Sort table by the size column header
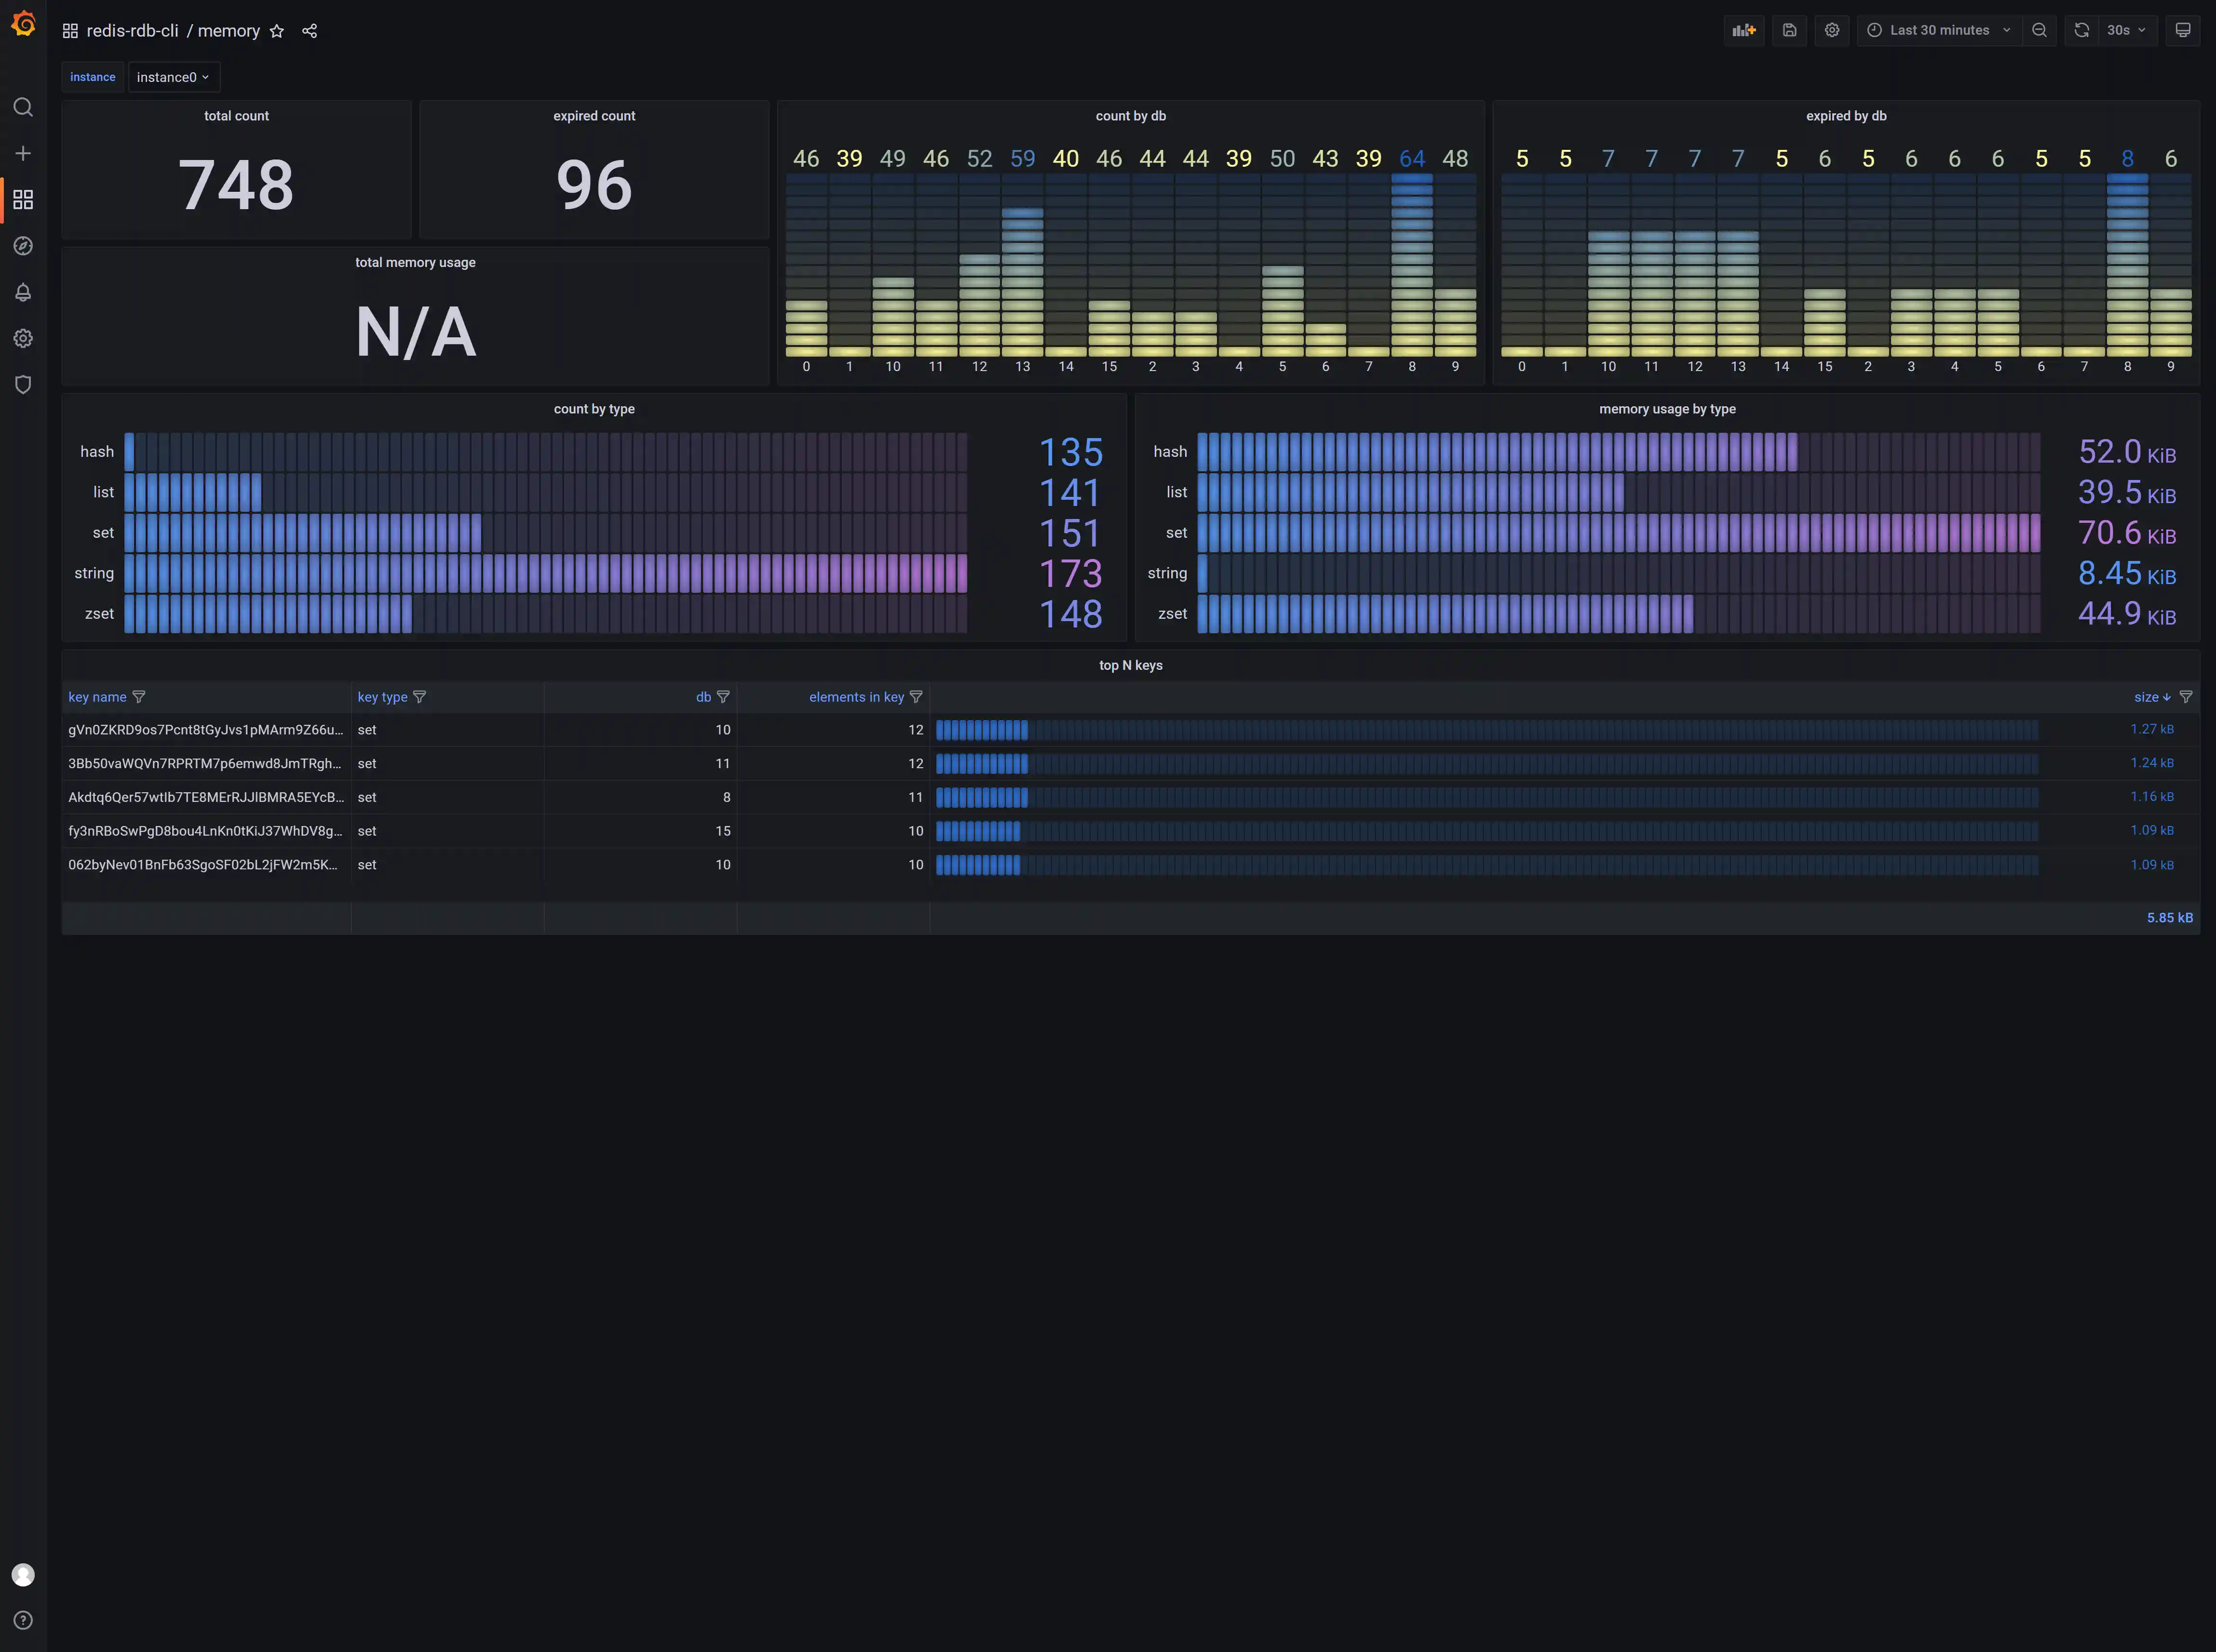This screenshot has height=1652, width=2216. click(2145, 697)
